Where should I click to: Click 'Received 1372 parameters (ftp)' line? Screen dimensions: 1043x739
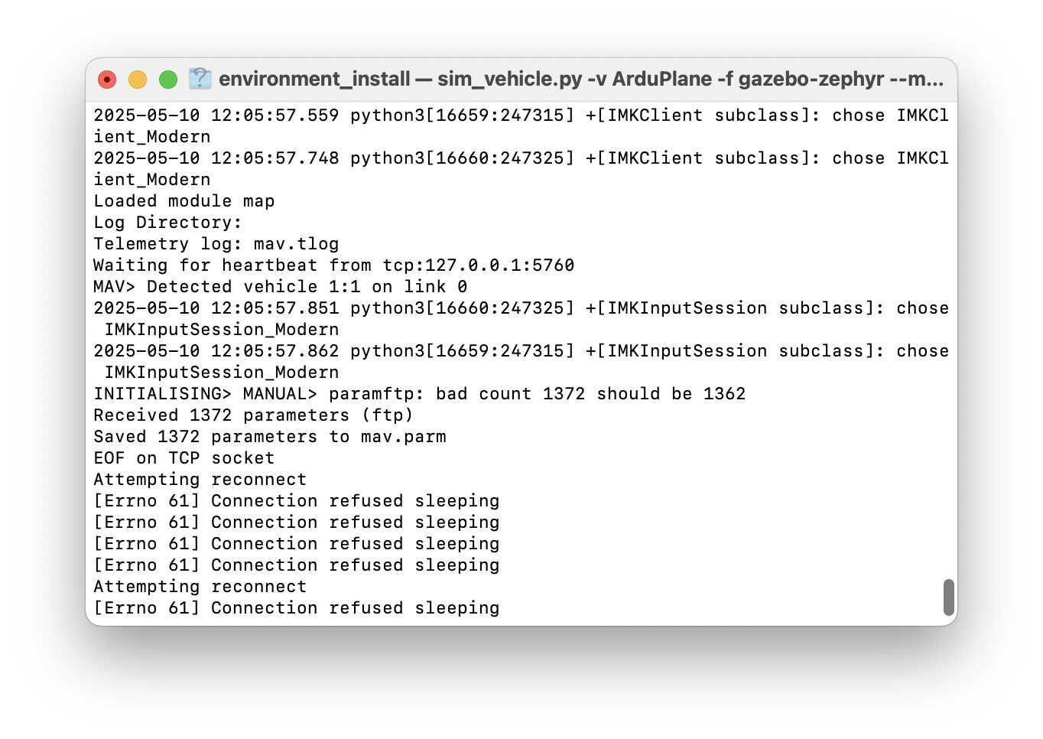pos(253,415)
